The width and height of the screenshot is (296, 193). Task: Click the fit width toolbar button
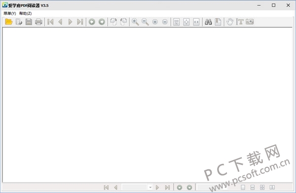coord(196,22)
